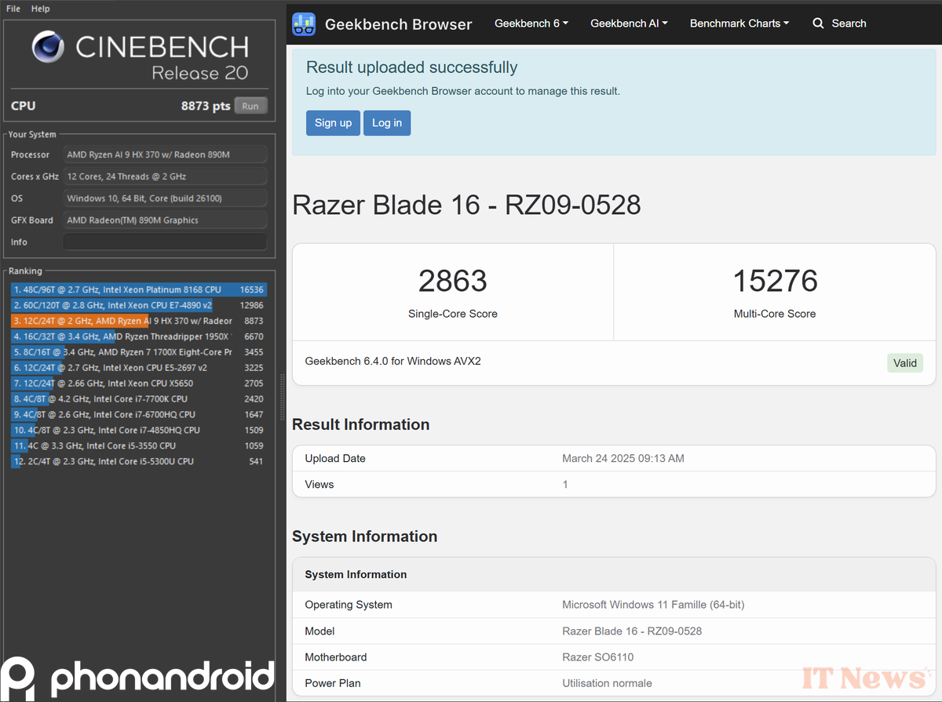Click the Search magnifier icon

pyautogui.click(x=819, y=24)
